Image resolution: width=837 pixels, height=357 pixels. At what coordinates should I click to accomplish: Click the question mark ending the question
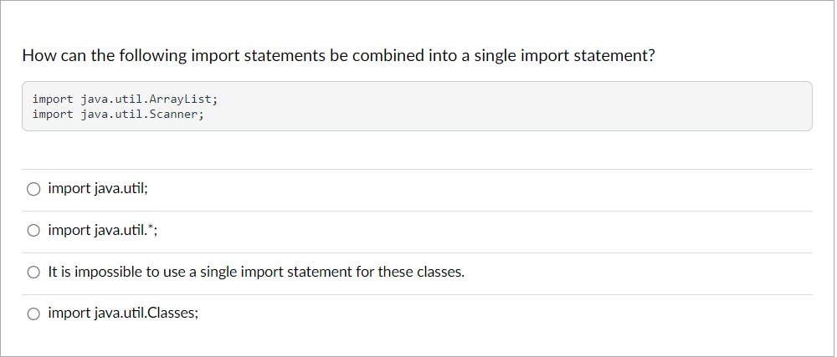pyautogui.click(x=650, y=56)
